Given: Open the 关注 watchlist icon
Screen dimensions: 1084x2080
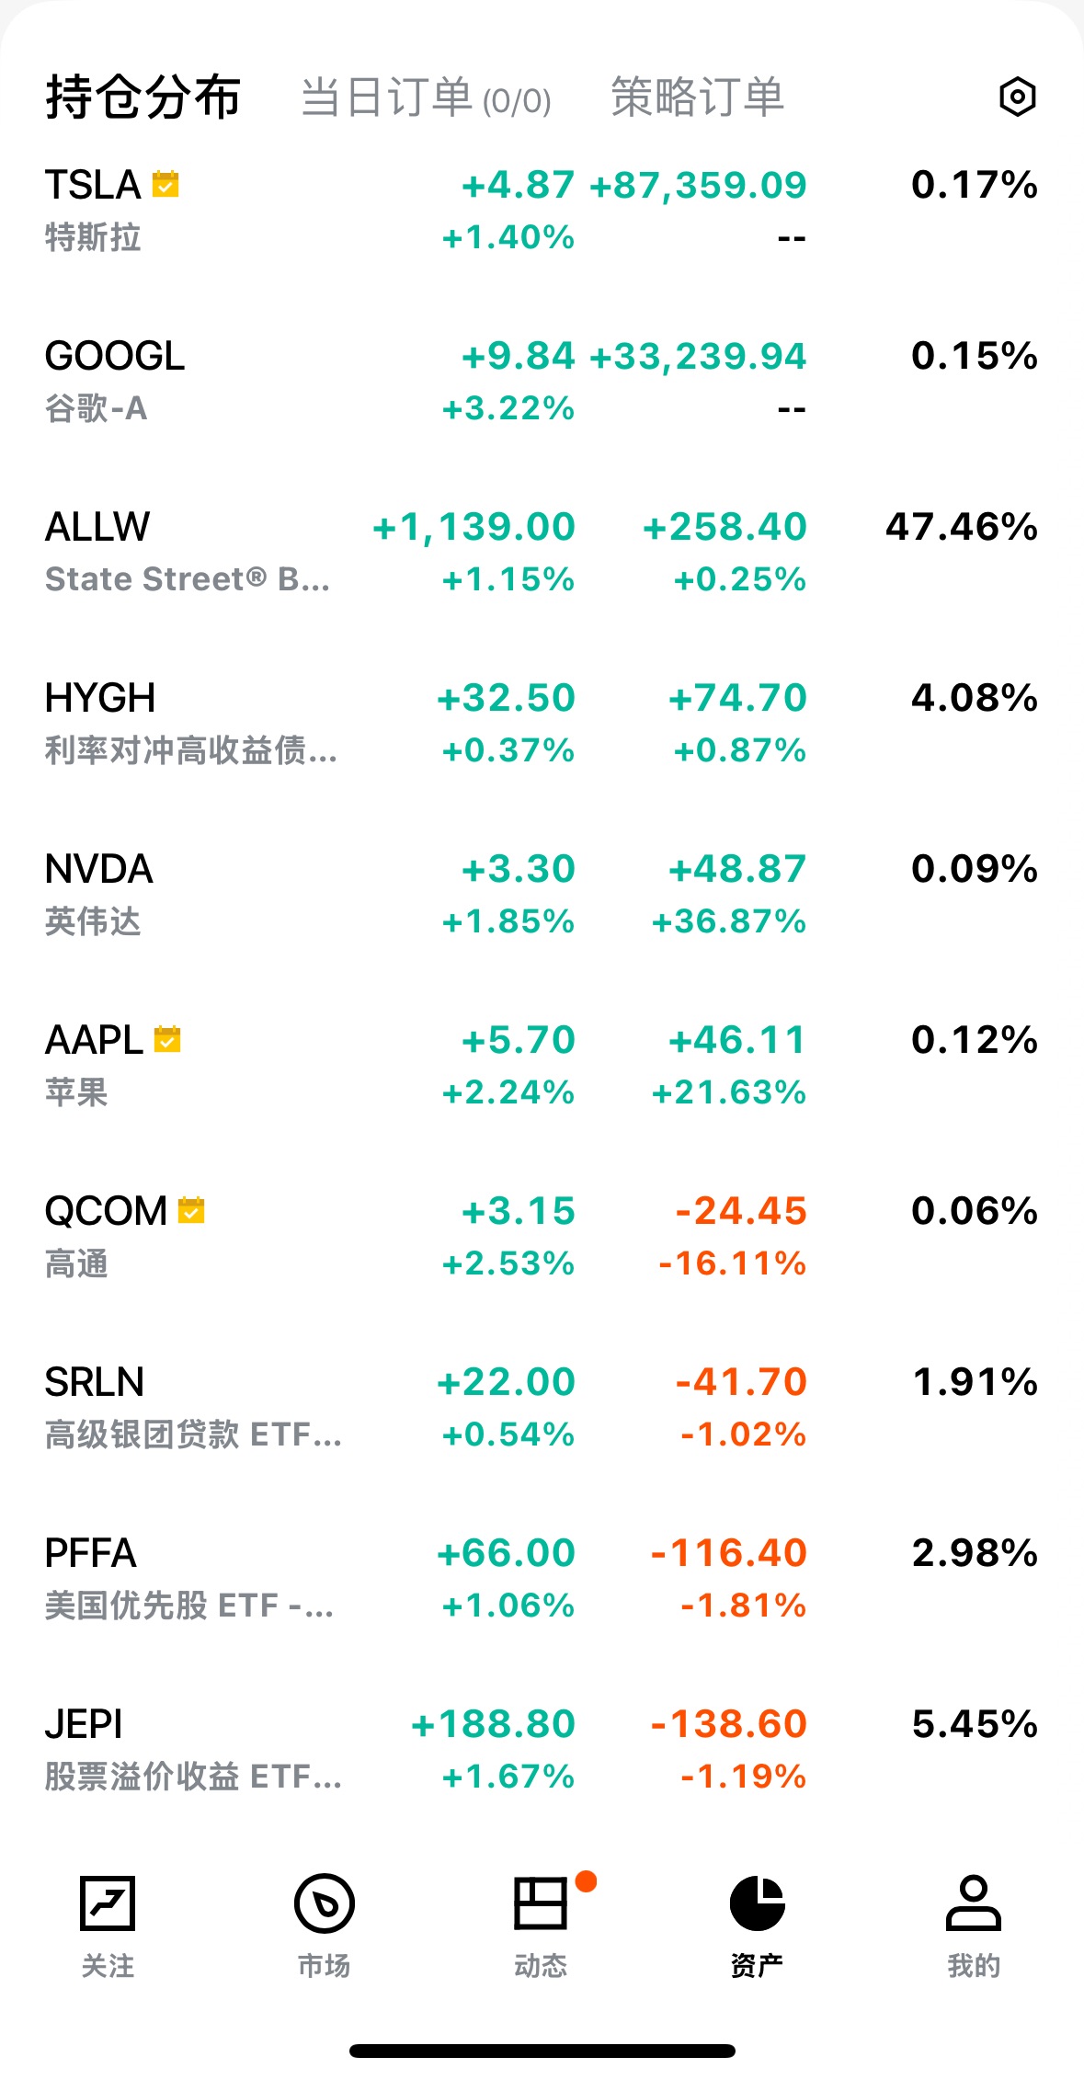Looking at the screenshot, I should (x=108, y=1903).
